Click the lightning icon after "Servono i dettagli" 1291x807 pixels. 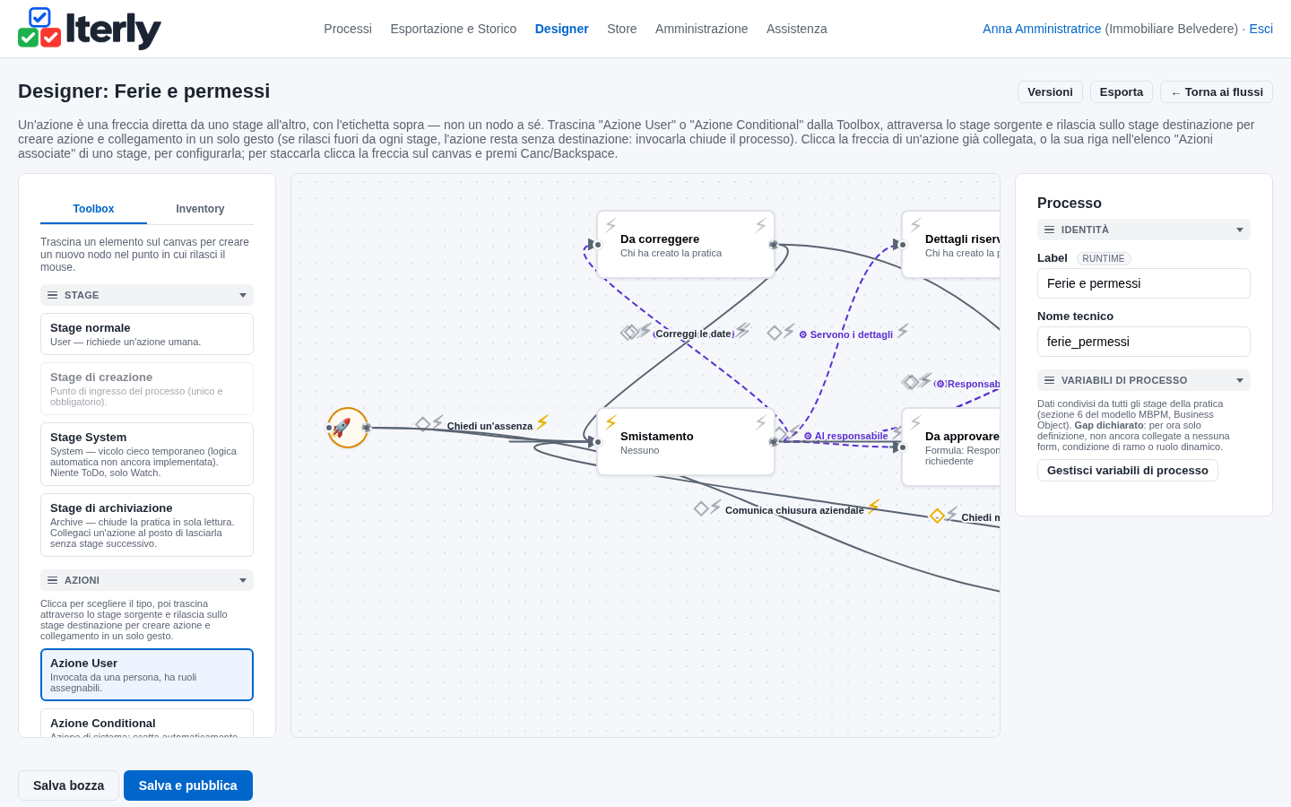point(903,331)
